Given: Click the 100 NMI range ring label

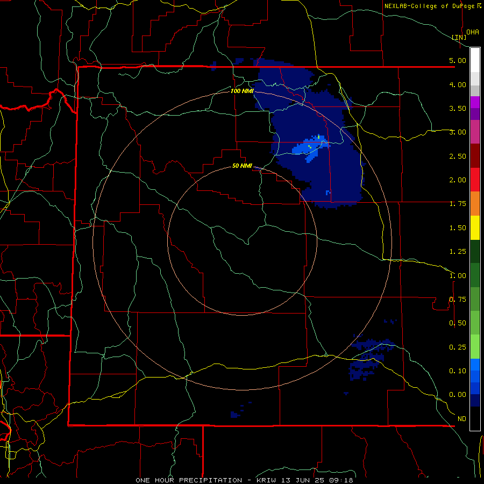Looking at the screenshot, I should 242,91.
